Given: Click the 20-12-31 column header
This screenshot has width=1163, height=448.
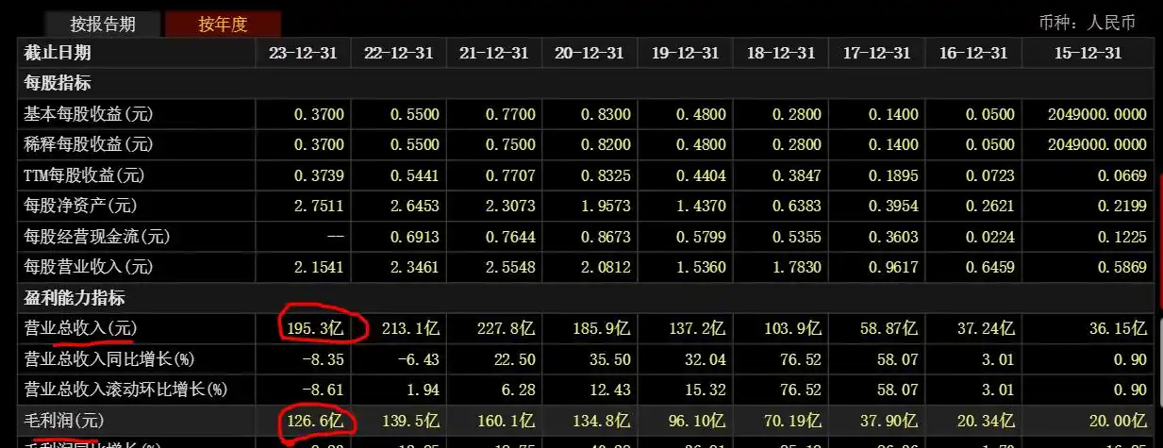Looking at the screenshot, I should [x=589, y=54].
